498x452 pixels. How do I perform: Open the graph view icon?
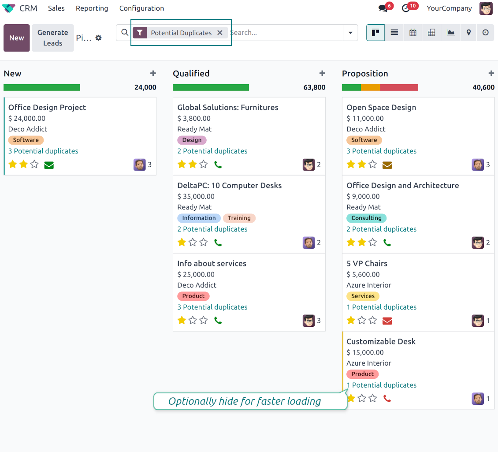coord(450,33)
